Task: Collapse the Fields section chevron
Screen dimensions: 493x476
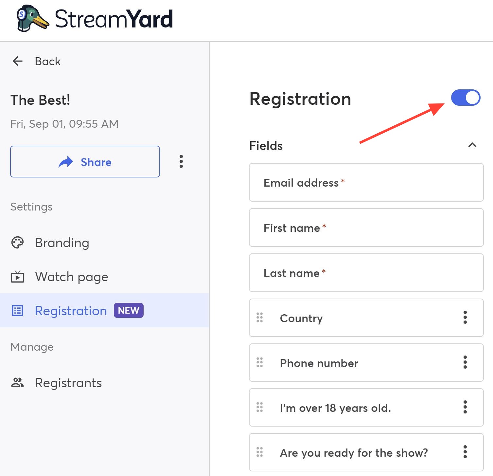Action: click(x=472, y=145)
